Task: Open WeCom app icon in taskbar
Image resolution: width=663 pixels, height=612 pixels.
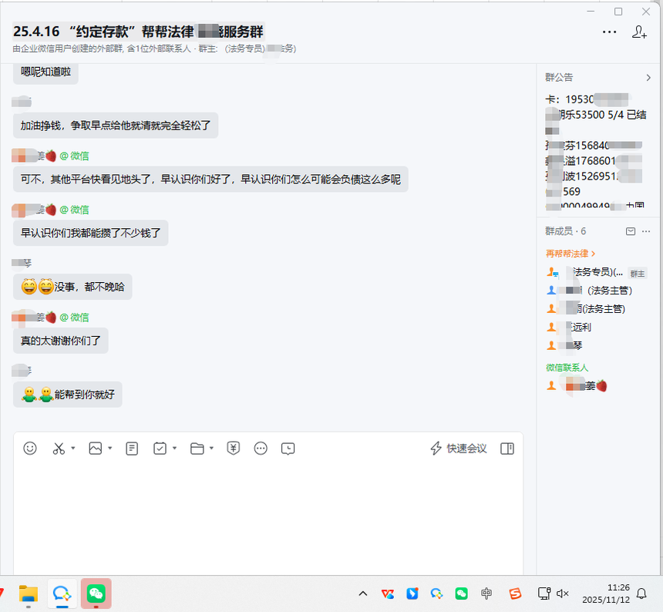Action: point(62,594)
